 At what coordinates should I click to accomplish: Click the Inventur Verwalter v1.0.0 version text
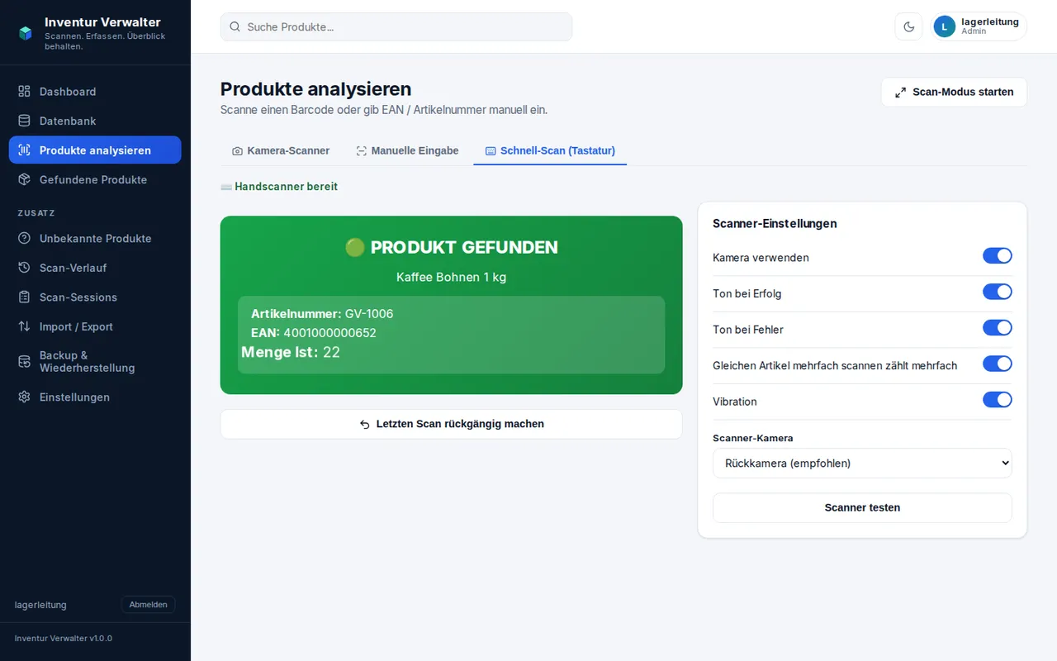click(64, 639)
